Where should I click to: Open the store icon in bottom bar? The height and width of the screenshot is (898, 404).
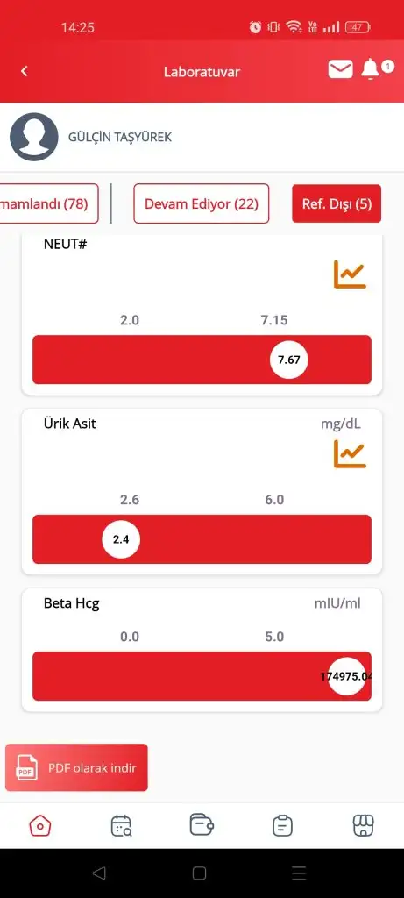364,826
